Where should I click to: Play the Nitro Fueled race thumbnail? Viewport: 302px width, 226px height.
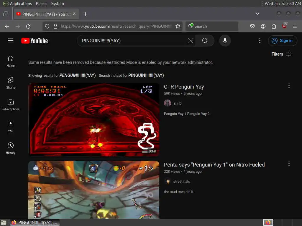point(94,190)
